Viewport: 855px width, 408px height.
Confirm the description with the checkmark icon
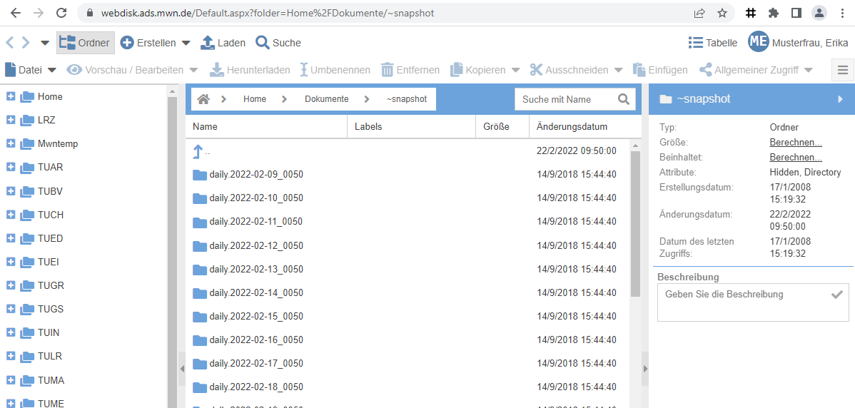837,295
